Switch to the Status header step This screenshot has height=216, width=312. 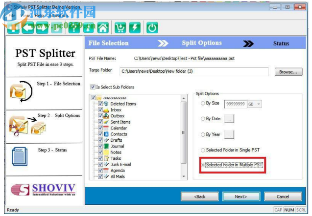281,43
